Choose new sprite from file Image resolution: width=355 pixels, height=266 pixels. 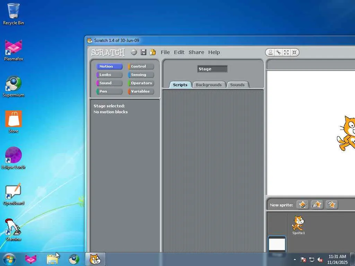click(317, 205)
